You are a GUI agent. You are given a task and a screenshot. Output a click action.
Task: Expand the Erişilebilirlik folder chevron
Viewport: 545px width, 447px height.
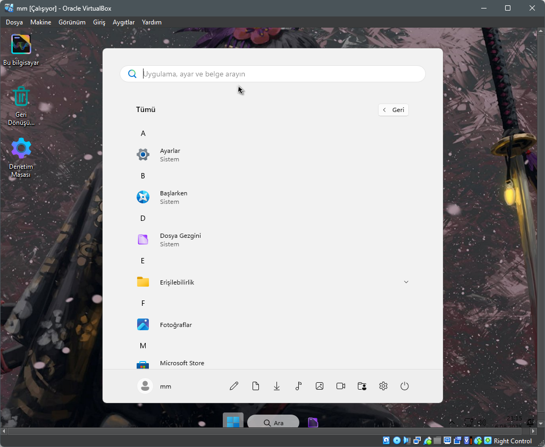406,282
